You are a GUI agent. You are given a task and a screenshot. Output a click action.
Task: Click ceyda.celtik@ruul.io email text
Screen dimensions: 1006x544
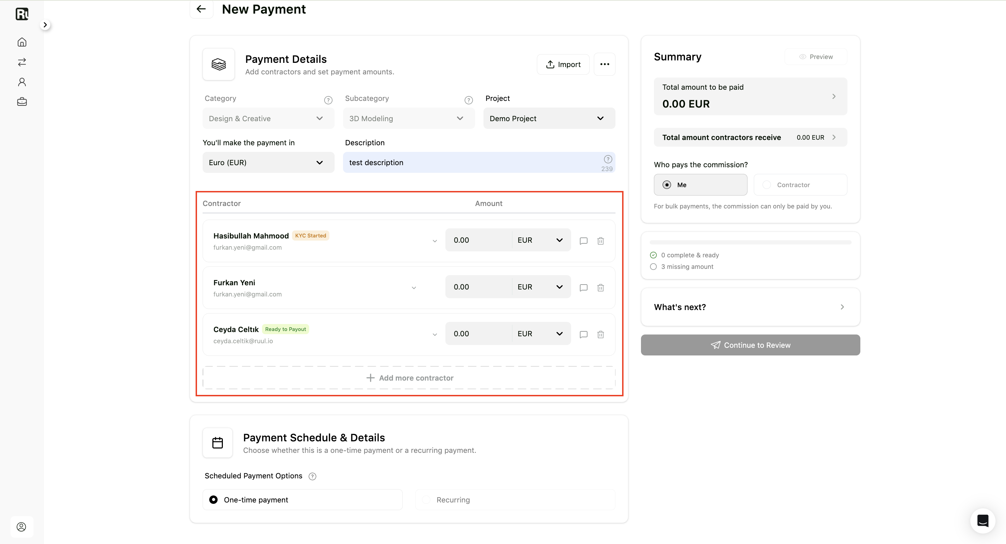[x=243, y=341]
